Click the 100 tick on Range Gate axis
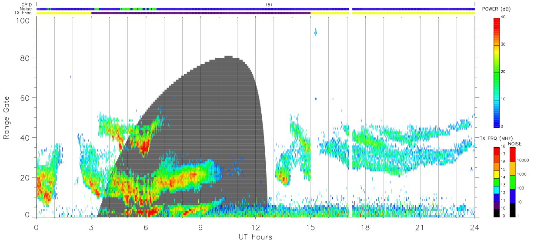The height and width of the screenshot is (246, 534). point(23,20)
